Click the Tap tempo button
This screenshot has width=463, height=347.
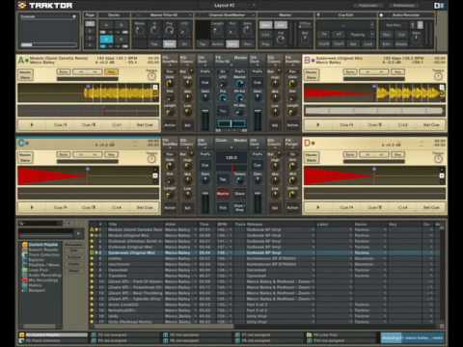point(223,179)
